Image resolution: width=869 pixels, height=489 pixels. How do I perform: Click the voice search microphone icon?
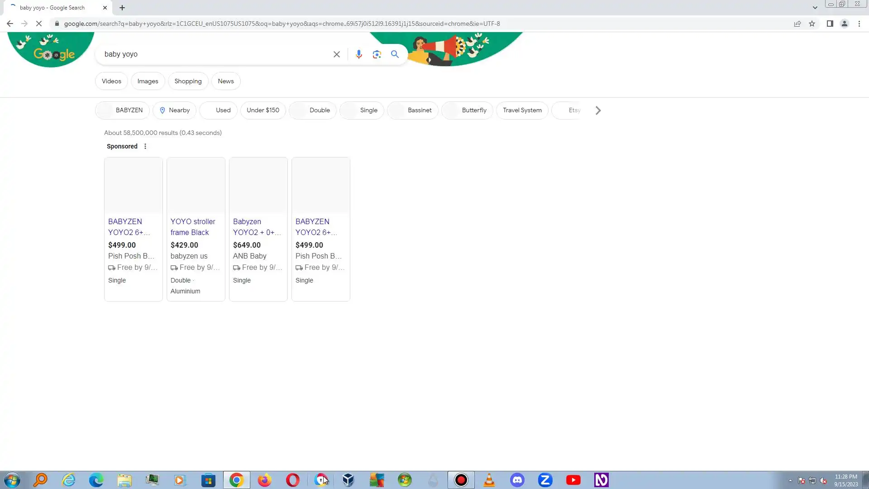coord(358,54)
